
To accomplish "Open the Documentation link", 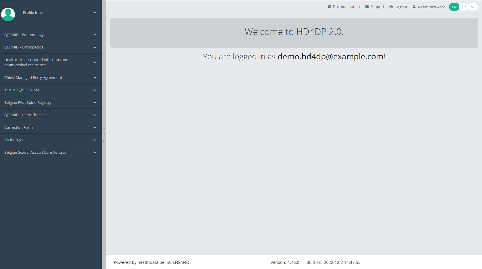I will pyautogui.click(x=346, y=7).
